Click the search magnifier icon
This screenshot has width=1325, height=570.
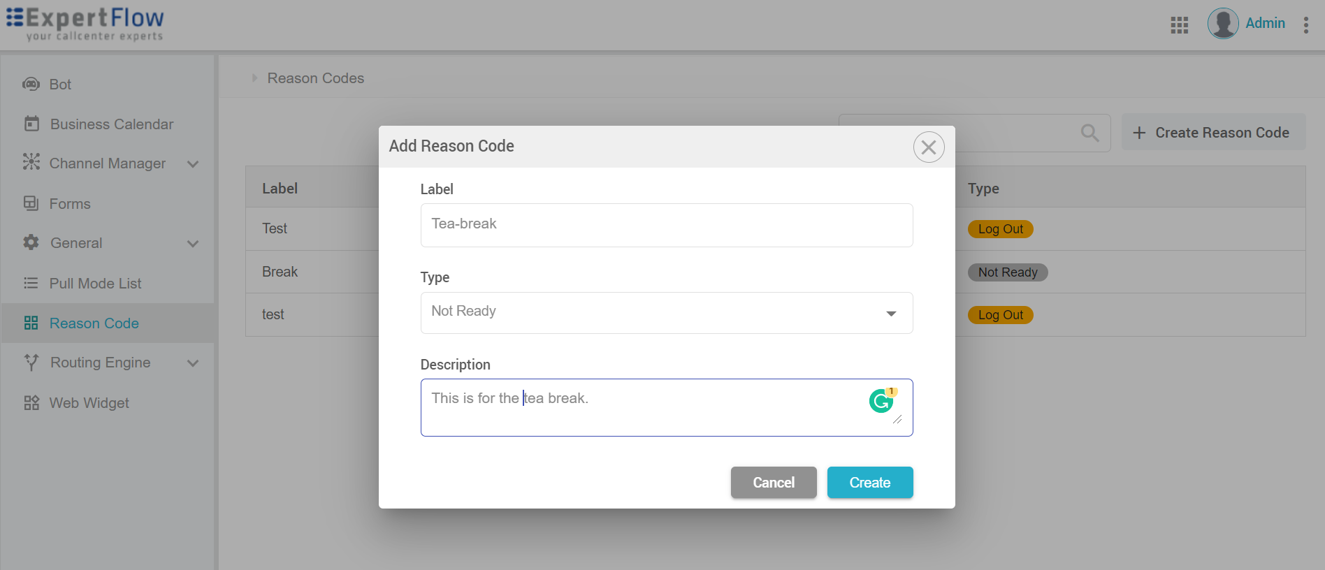pyautogui.click(x=1089, y=133)
